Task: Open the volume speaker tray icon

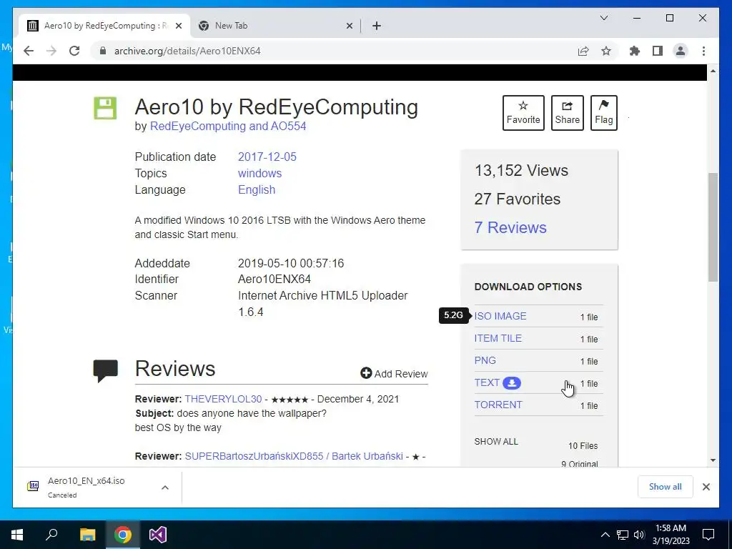Action: (638, 535)
